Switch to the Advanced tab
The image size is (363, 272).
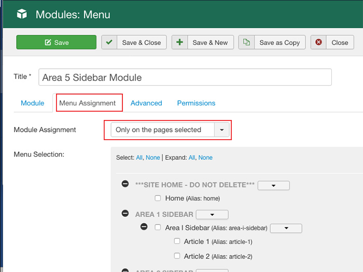pyautogui.click(x=146, y=103)
